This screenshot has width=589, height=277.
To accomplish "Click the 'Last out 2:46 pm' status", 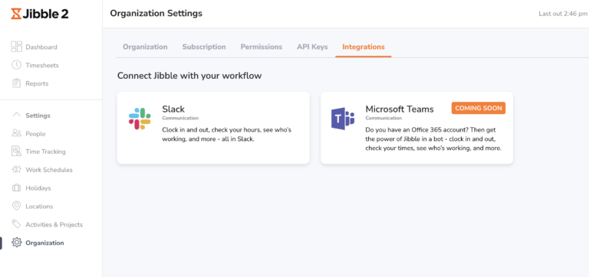I will [563, 14].
